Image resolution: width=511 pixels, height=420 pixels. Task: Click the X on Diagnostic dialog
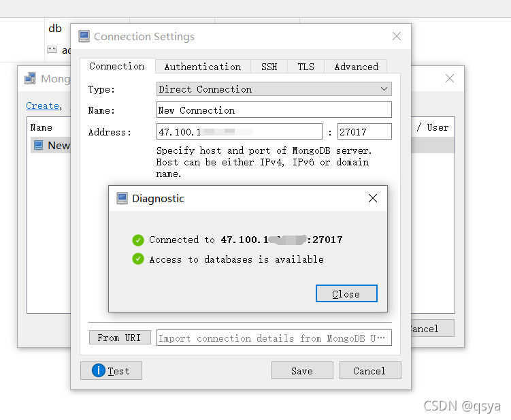pos(373,198)
